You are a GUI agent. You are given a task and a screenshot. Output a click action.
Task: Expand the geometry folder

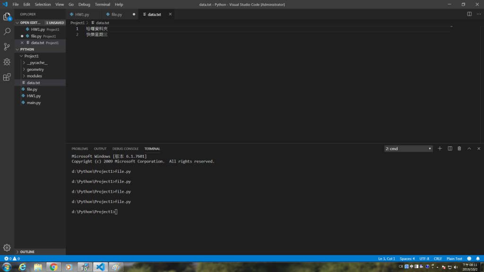pyautogui.click(x=24, y=69)
